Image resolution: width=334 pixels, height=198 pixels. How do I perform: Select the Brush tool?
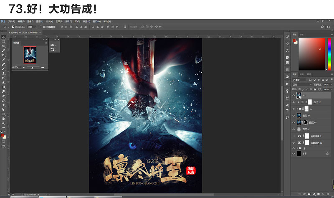coord(3,69)
